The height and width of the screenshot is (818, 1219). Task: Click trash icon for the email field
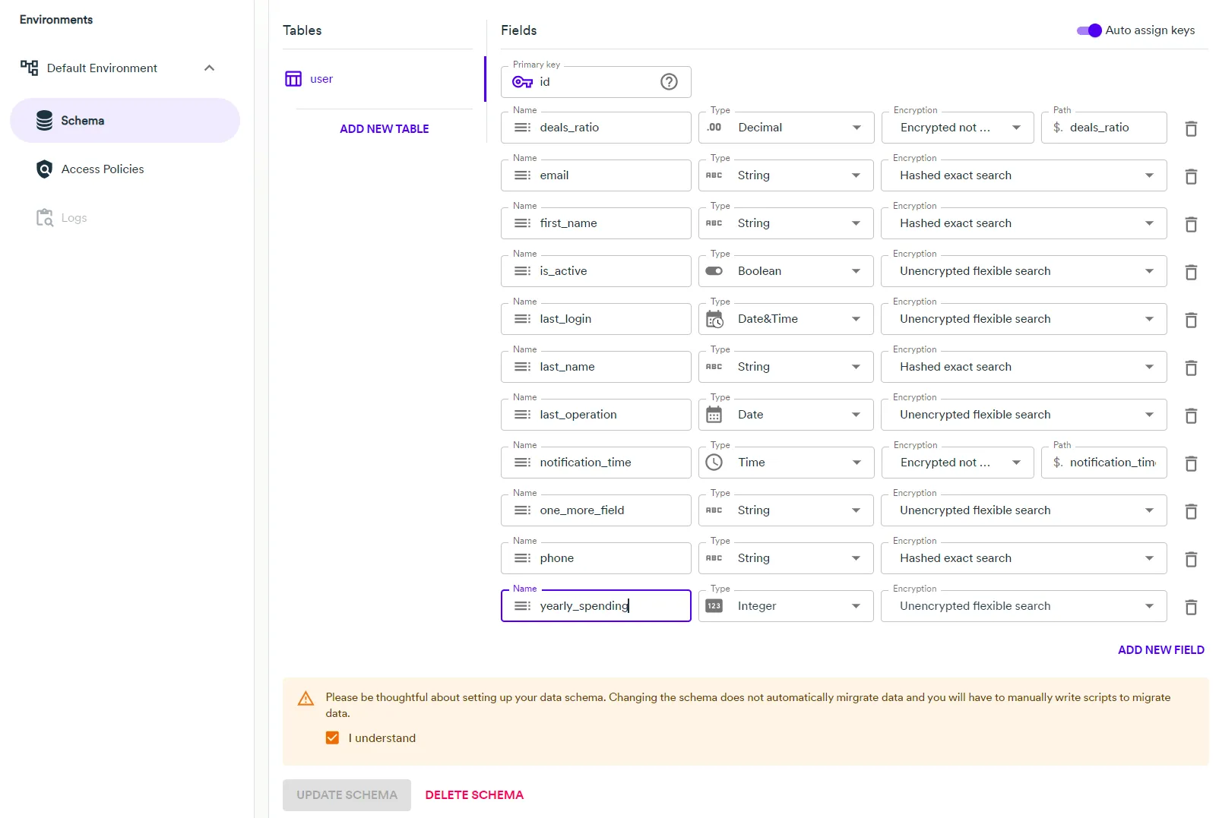[1191, 177]
